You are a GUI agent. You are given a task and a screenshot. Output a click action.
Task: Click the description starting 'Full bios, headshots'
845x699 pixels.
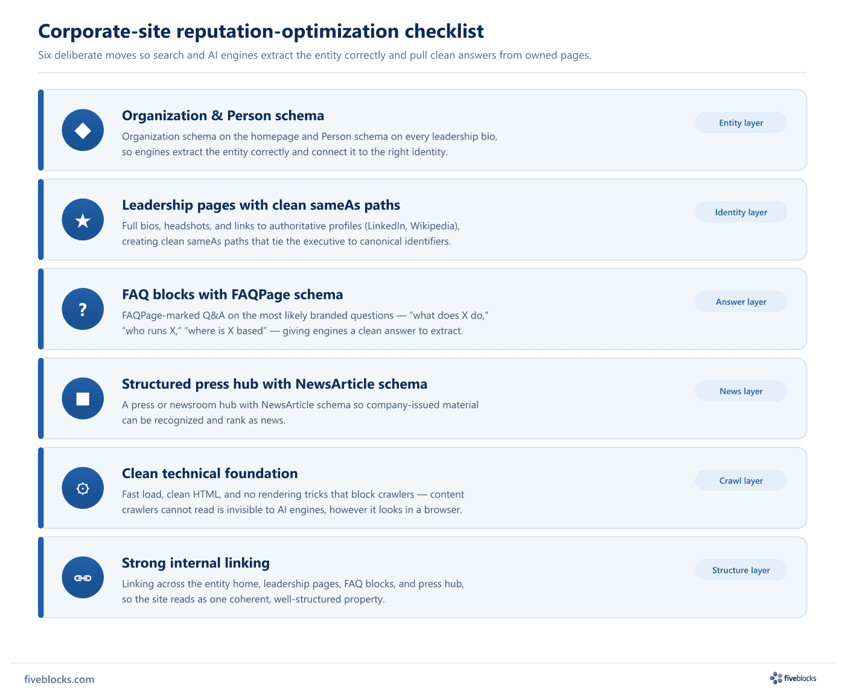[291, 234]
